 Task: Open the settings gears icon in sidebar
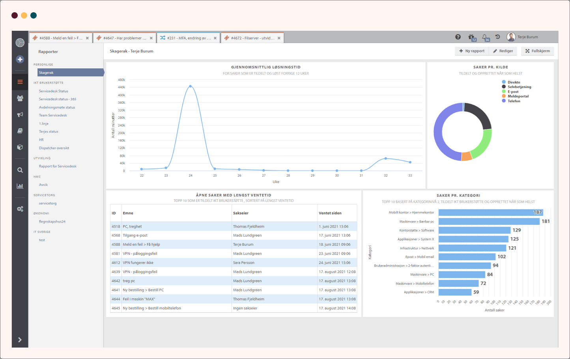pyautogui.click(x=20, y=209)
